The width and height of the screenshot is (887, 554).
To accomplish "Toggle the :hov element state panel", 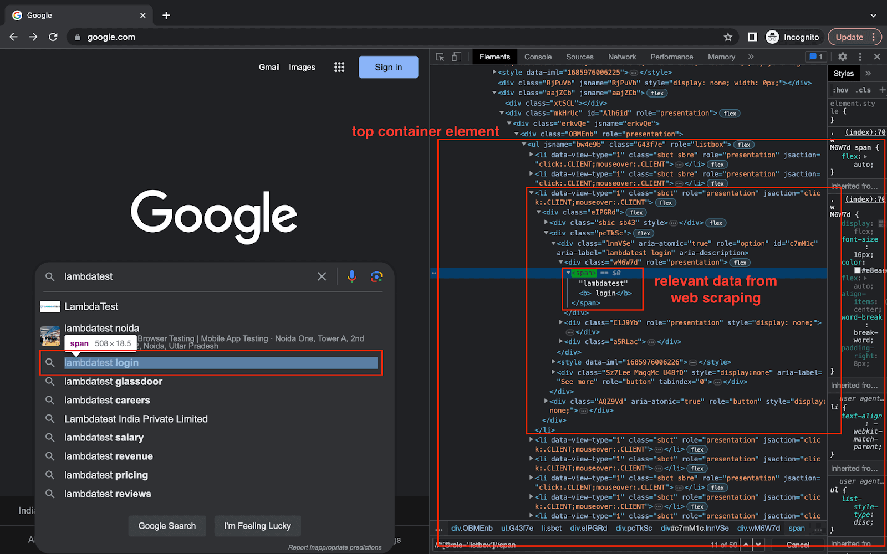I will tap(841, 90).
